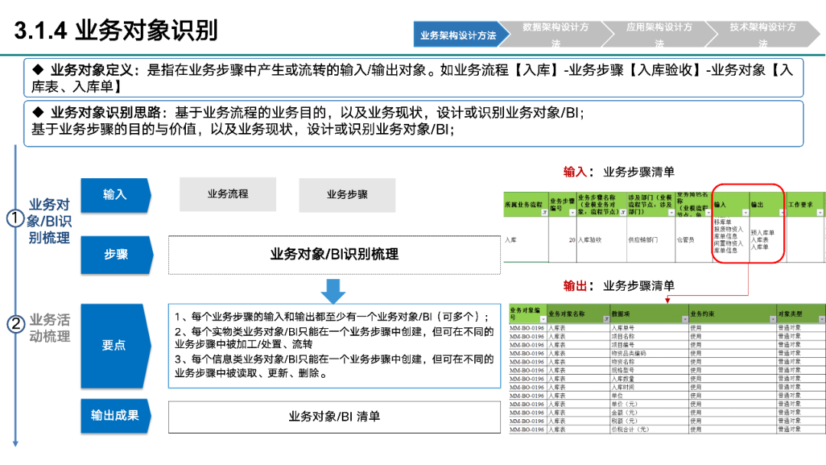
Task: Click the 输出：业务步骤清单 heading
Action: pyautogui.click(x=619, y=286)
